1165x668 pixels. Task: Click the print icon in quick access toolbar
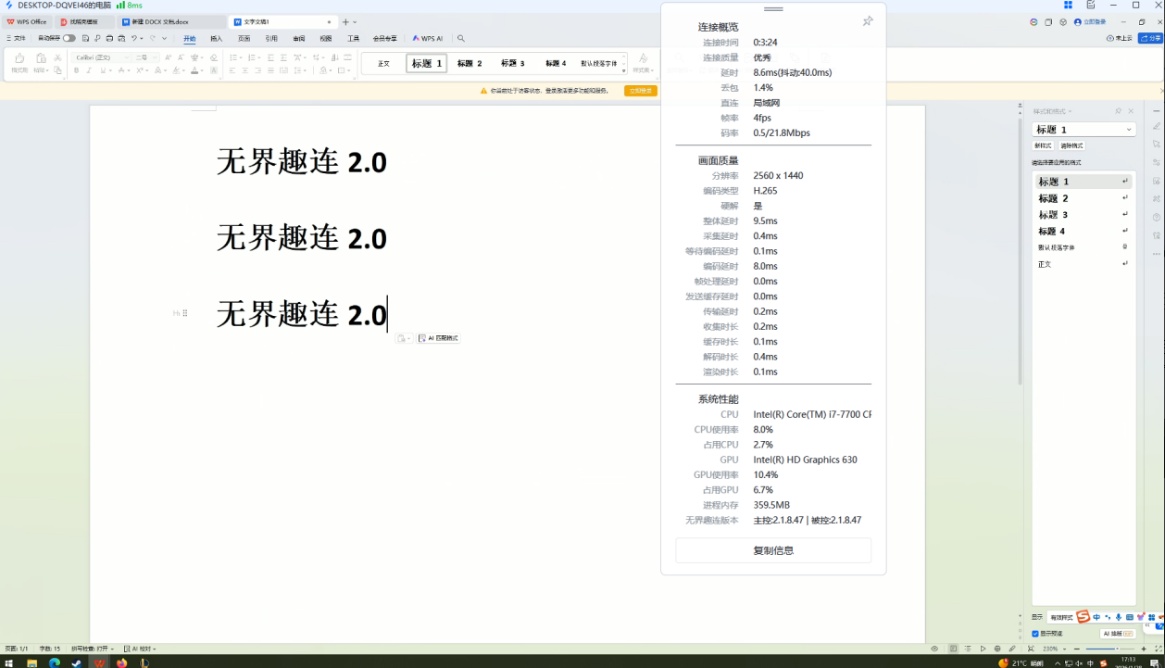pos(109,39)
